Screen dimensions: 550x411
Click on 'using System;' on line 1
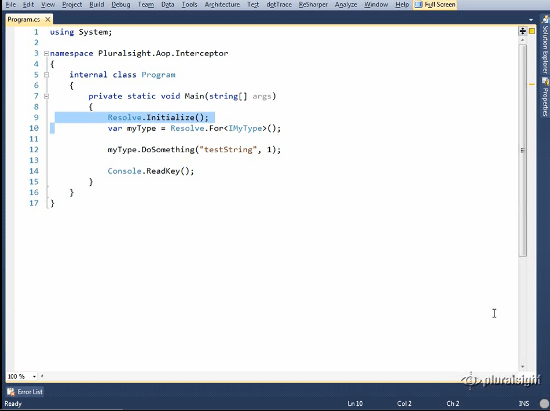80,32
